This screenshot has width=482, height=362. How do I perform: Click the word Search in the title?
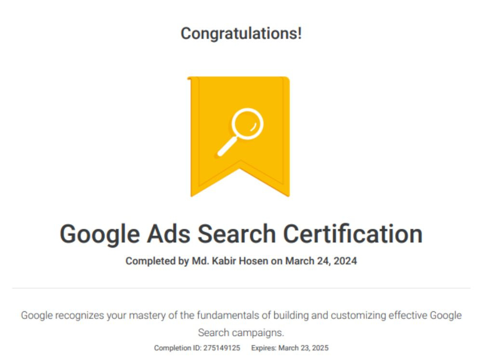(237, 234)
